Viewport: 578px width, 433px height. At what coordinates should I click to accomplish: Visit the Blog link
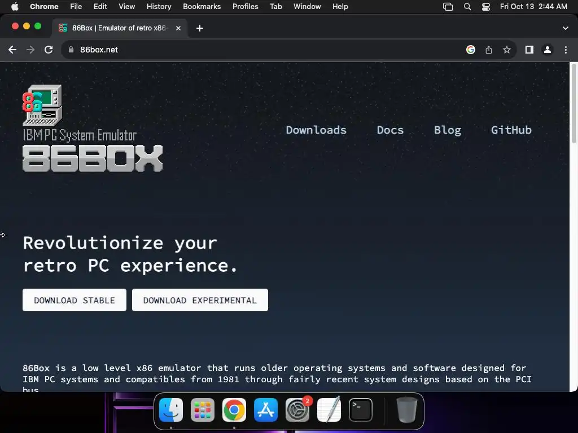click(448, 130)
